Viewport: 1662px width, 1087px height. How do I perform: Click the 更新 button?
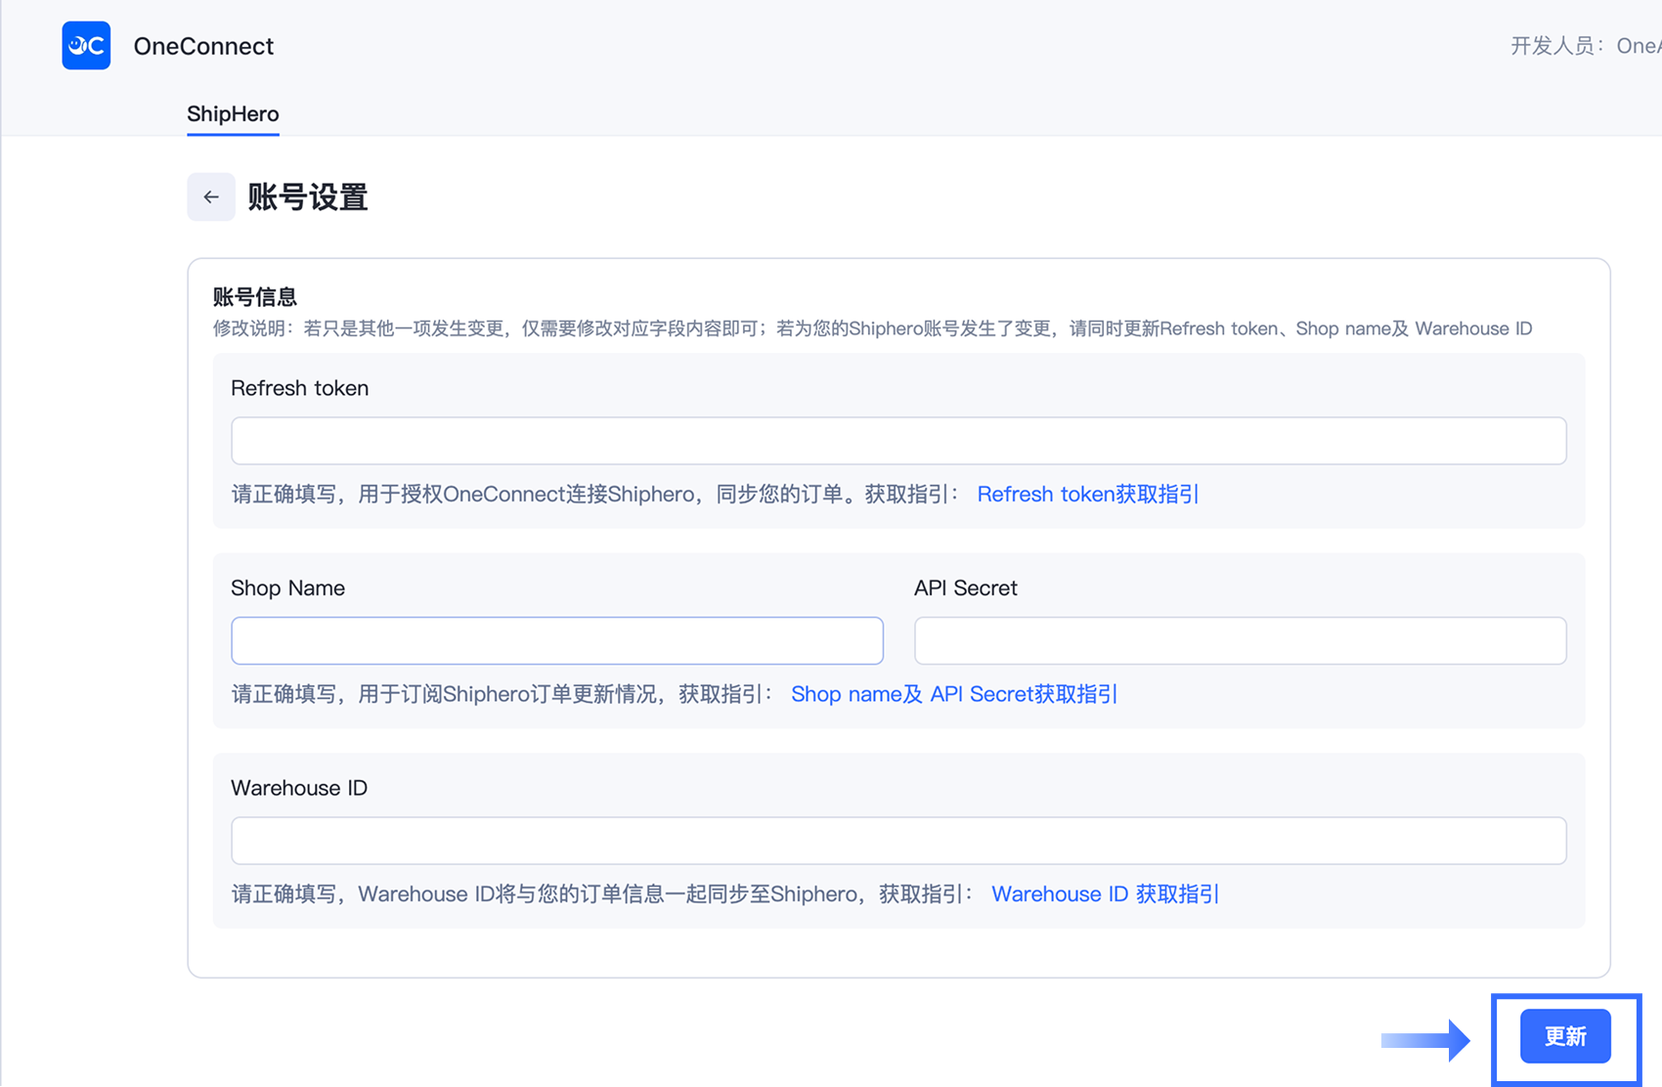(x=1565, y=1036)
